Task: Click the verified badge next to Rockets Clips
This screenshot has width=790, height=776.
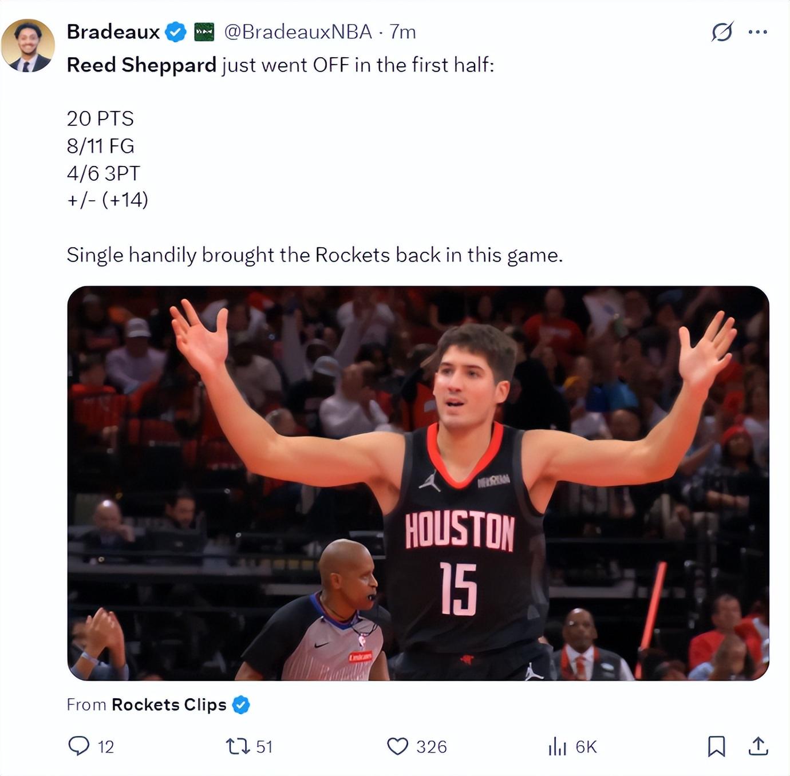Action: point(241,704)
